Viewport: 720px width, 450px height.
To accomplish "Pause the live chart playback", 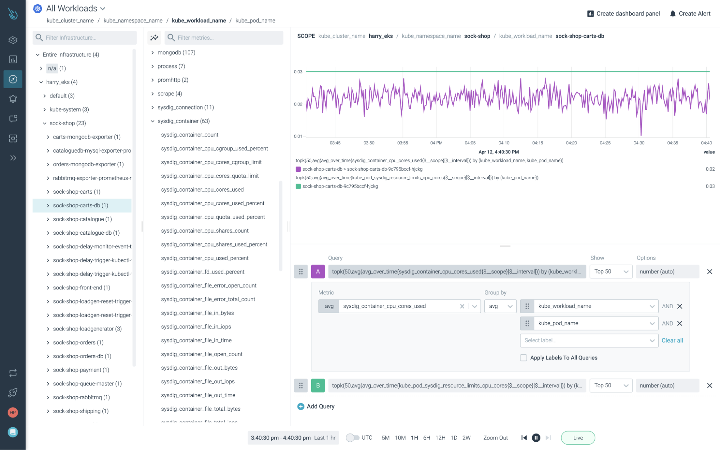I will click(x=536, y=438).
